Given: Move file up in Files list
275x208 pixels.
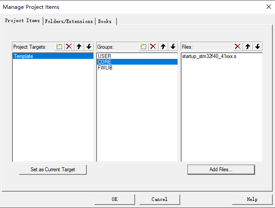Looking at the screenshot, I should 248,46.
